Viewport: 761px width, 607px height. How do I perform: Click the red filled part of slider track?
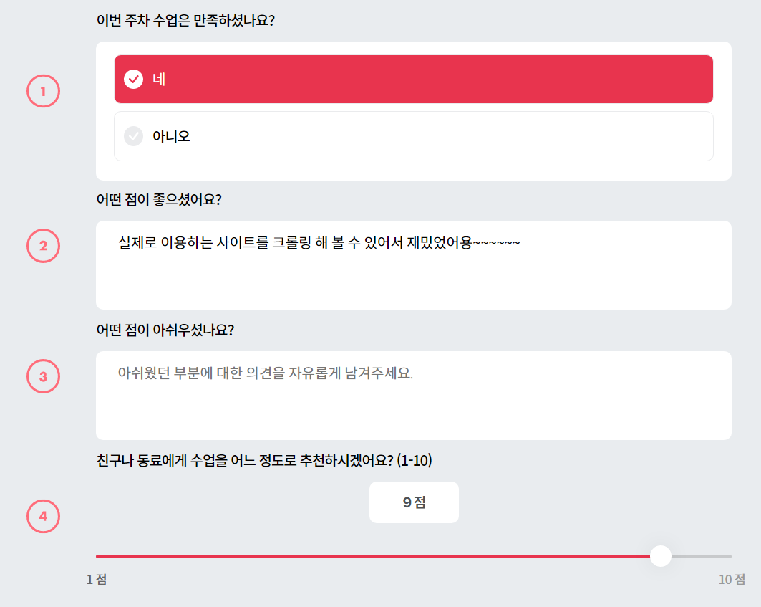point(373,556)
